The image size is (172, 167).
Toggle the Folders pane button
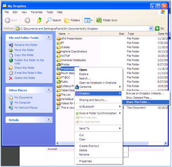72,20
